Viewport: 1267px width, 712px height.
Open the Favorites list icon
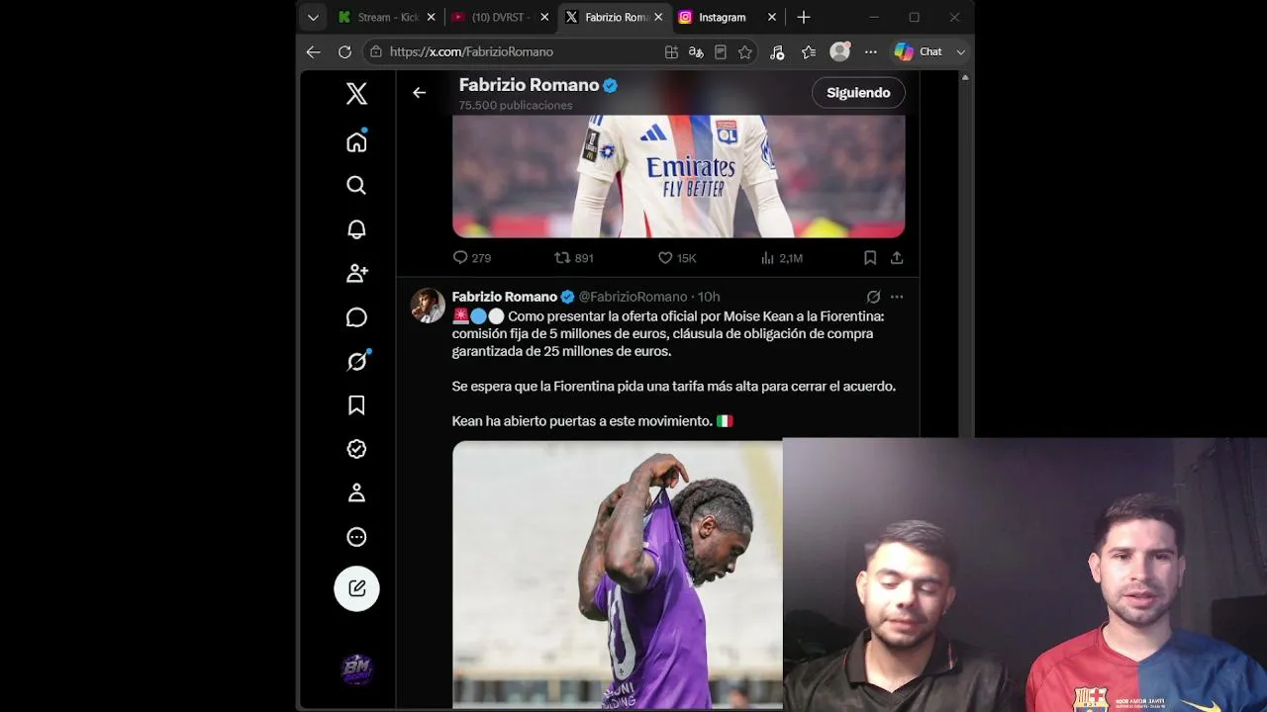(809, 51)
